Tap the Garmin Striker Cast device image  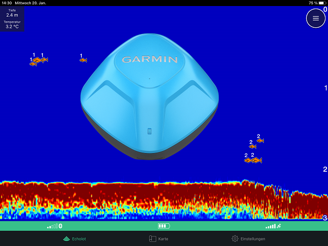(x=149, y=96)
